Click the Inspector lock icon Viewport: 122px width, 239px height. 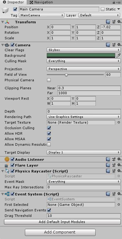point(114,2)
